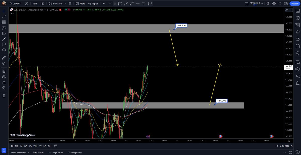Open the Fibonacci and Gann tools
Image resolution: width=301 pixels, height=155 pixels.
tap(4, 22)
